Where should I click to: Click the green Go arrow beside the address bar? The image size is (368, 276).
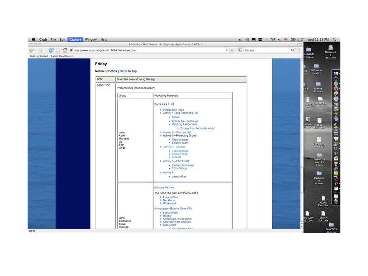232,50
